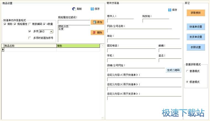The width and height of the screenshot is (210, 121).
Task: Click the 获取授权 button
Action: point(196,13)
